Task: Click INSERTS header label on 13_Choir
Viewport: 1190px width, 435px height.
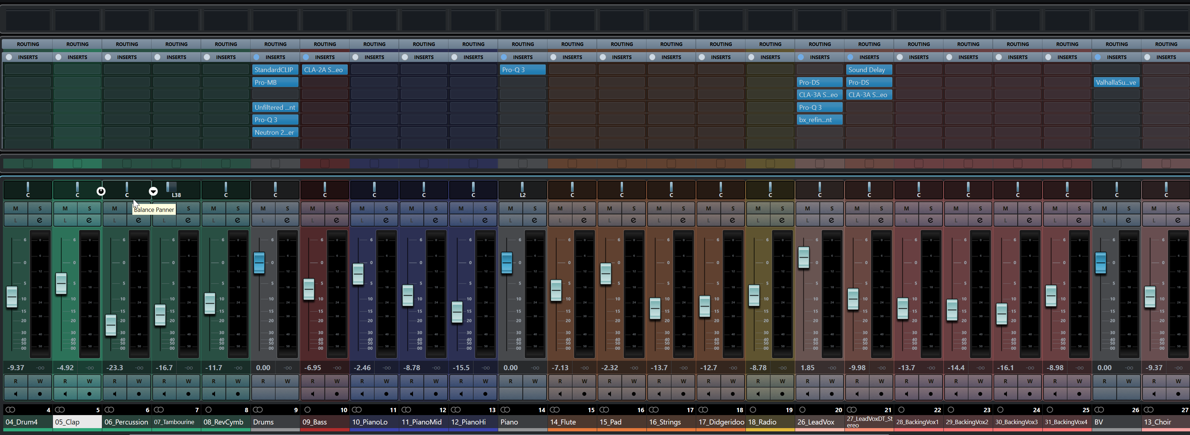Action: click(1166, 57)
